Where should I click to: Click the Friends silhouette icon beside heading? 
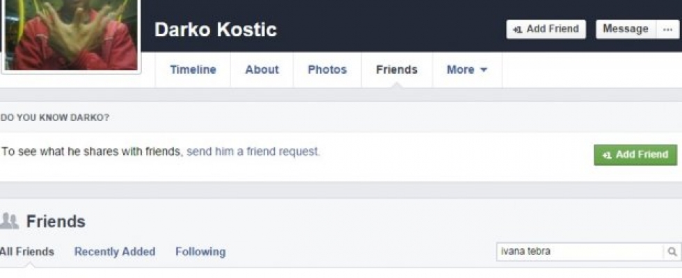point(9,222)
